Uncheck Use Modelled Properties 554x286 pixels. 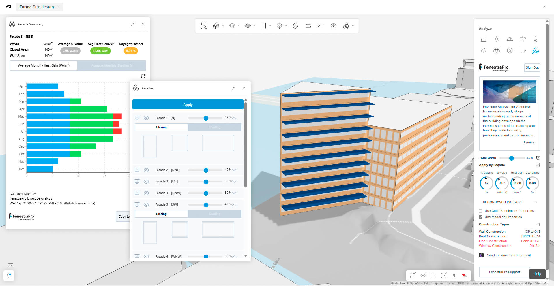pyautogui.click(x=481, y=217)
